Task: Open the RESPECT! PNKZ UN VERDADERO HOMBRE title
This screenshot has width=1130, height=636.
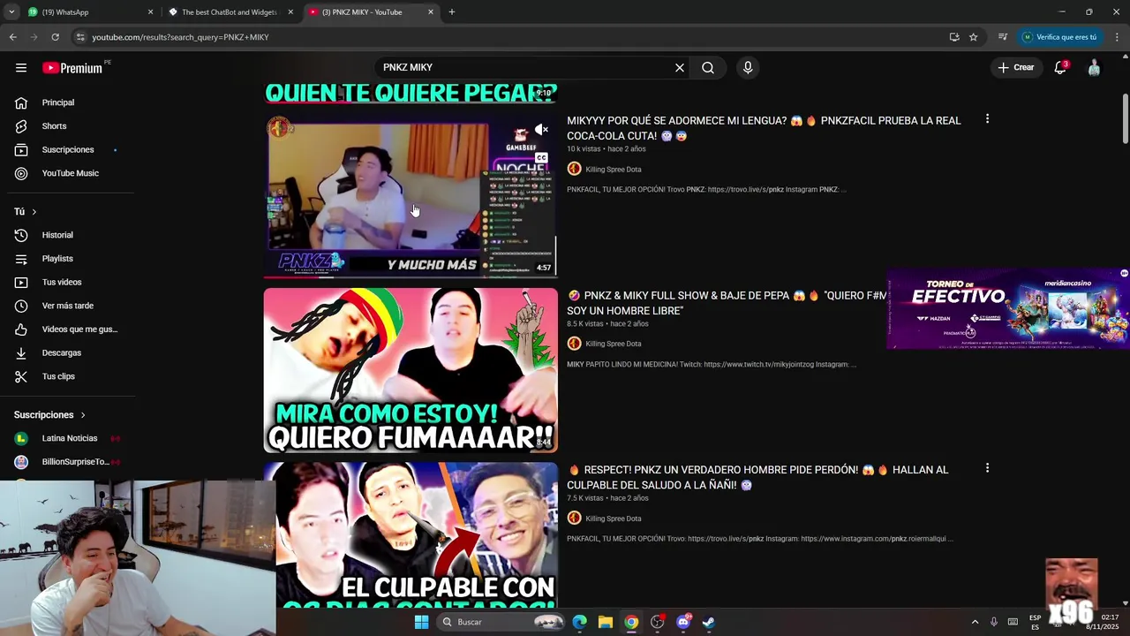Action: tap(757, 477)
